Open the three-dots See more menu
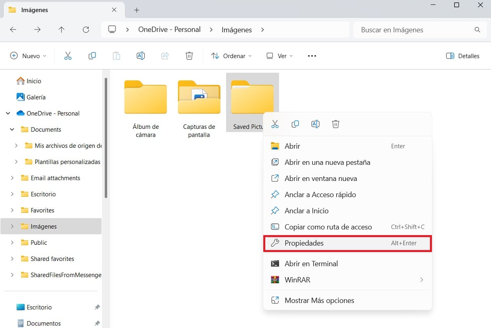 (312, 56)
